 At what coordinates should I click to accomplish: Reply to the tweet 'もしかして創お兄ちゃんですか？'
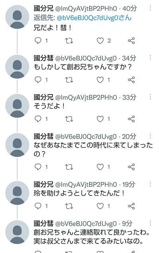[x=38, y=80]
